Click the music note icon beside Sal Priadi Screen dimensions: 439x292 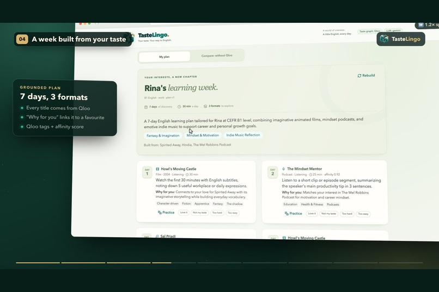point(157,237)
